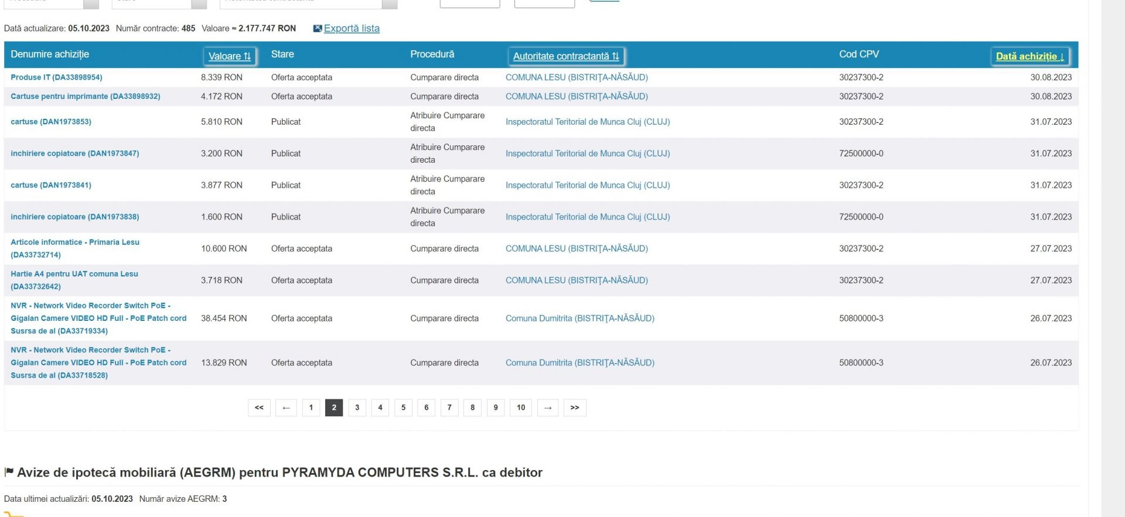This screenshot has height=517, width=1125.
Task: Click the Exportă lista link
Action: click(352, 29)
